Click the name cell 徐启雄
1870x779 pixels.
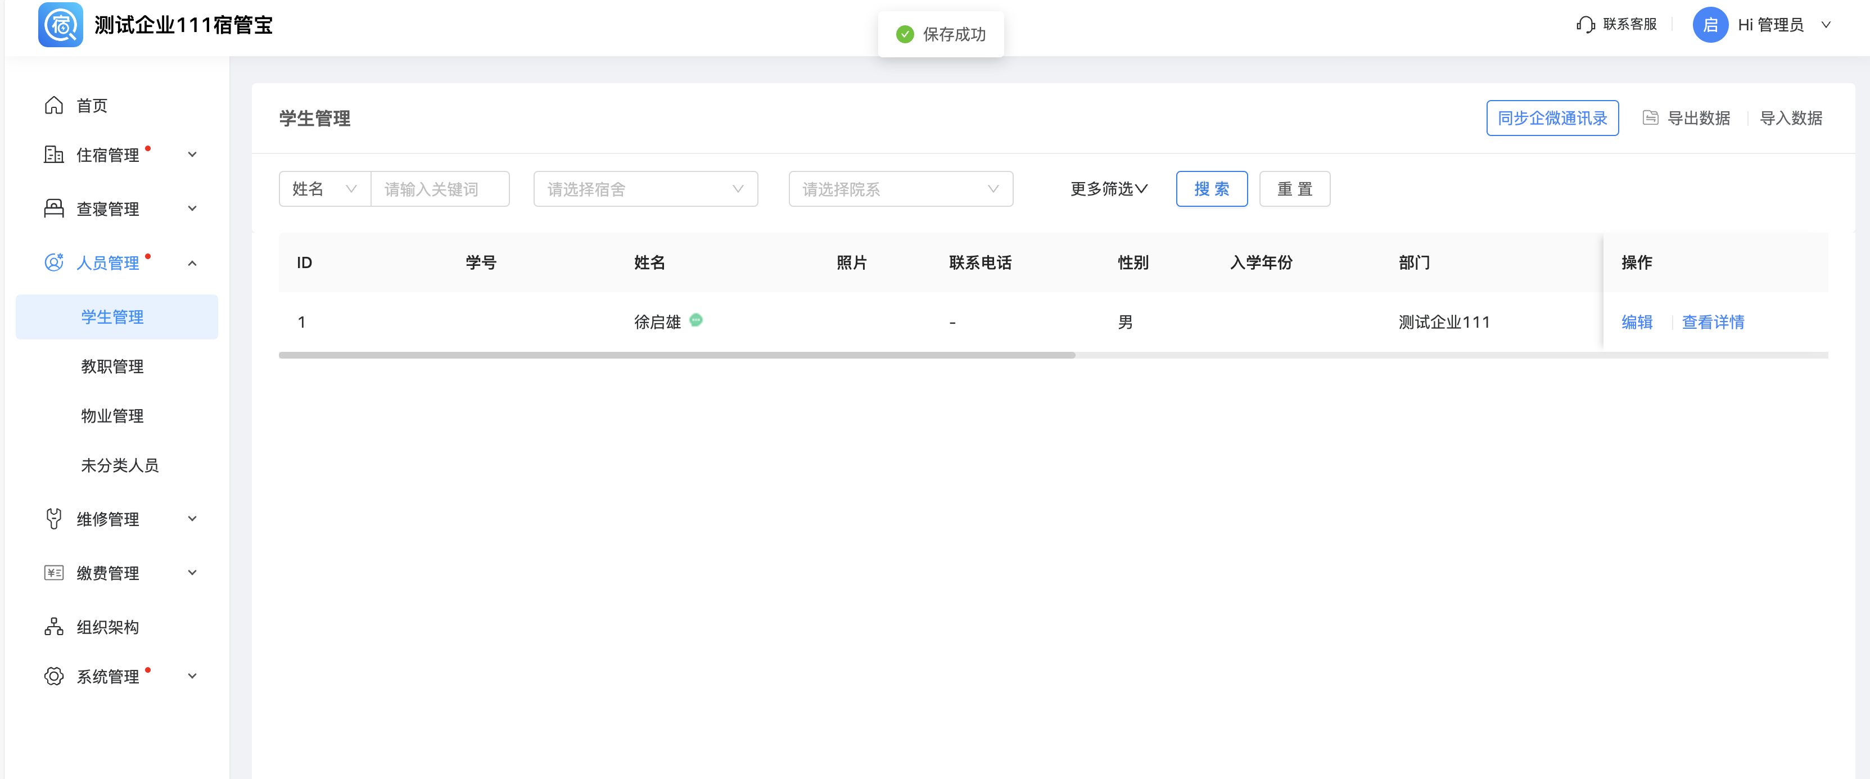657,321
